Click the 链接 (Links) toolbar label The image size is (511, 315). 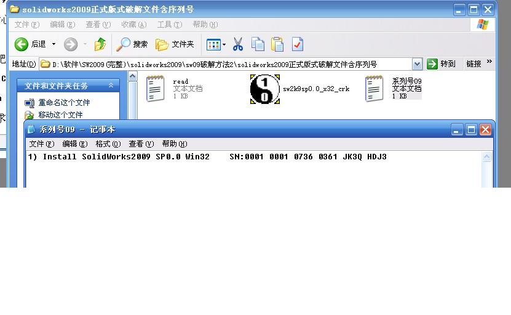coord(473,64)
